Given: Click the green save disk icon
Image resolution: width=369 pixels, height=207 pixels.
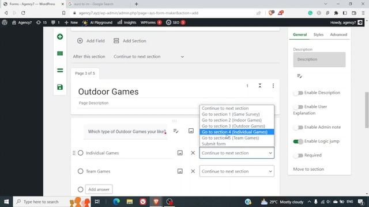Looking at the screenshot, I should pyautogui.click(x=60, y=87).
